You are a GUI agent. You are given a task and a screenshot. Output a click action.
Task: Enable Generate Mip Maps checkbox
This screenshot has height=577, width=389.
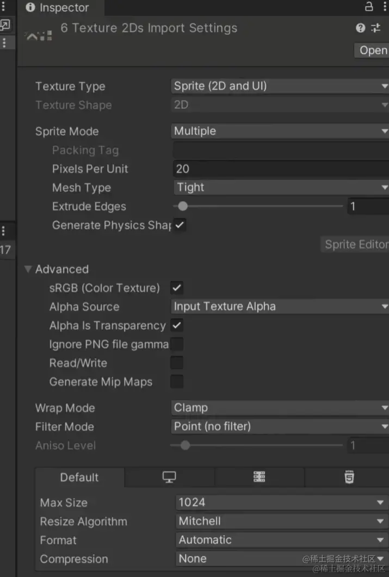coord(177,382)
